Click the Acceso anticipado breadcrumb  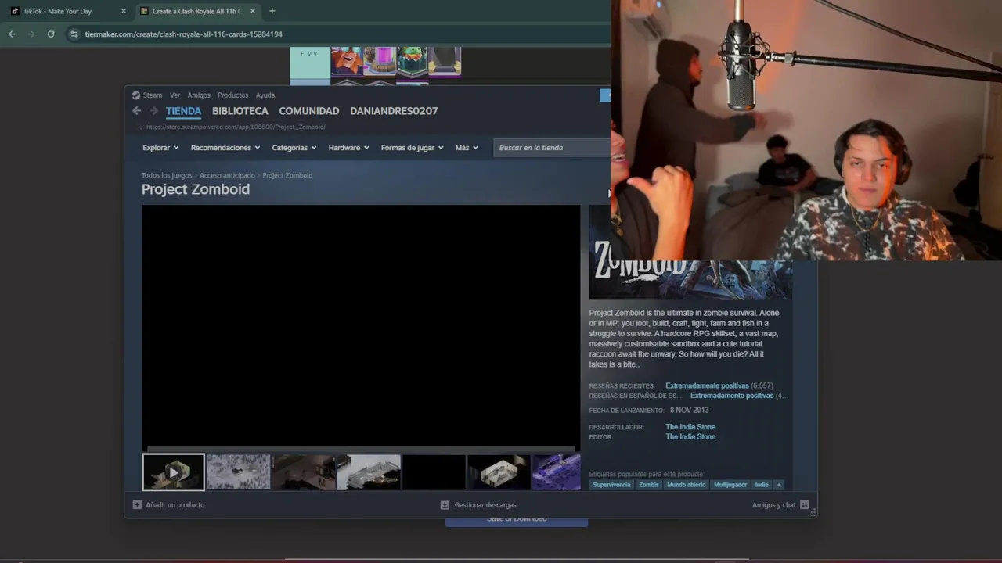(227, 175)
